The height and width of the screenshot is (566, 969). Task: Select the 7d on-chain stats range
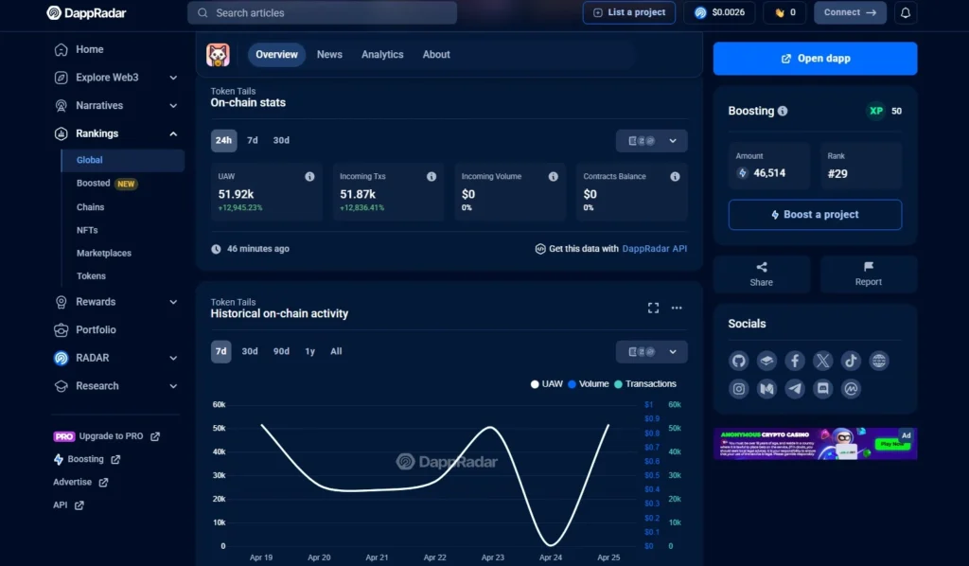coord(252,140)
